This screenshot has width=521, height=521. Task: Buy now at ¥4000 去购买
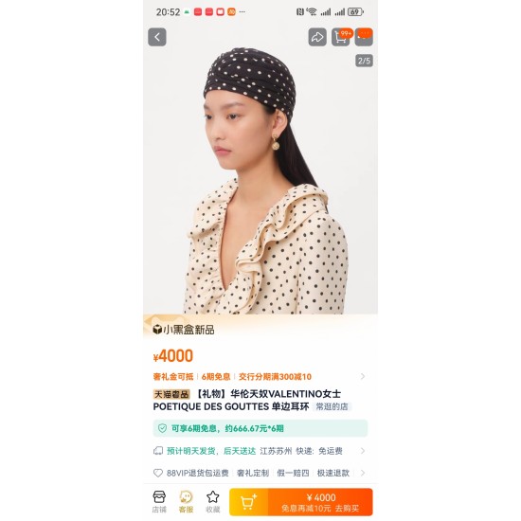click(320, 502)
